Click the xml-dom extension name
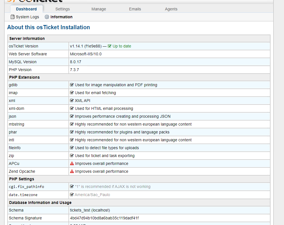 tap(17, 108)
